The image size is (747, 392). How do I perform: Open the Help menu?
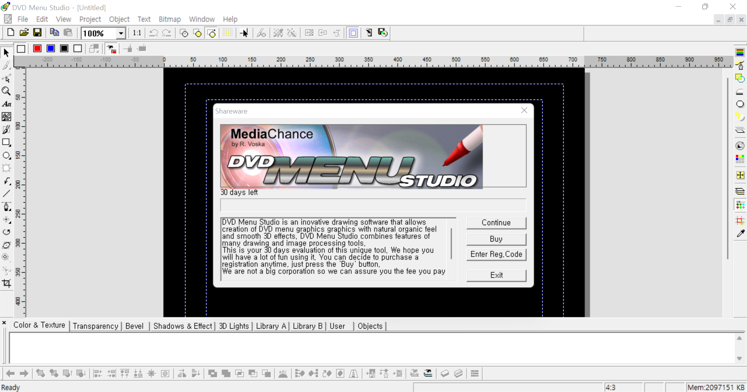(230, 19)
